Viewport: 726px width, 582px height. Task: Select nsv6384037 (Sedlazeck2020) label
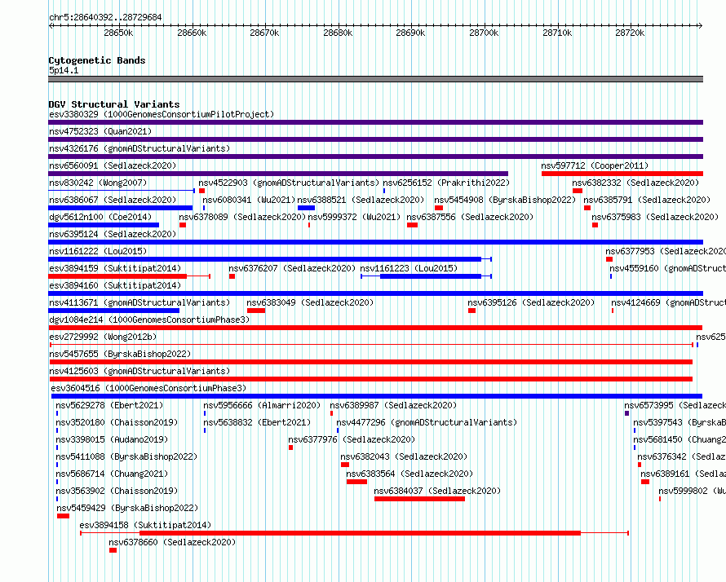click(x=437, y=491)
